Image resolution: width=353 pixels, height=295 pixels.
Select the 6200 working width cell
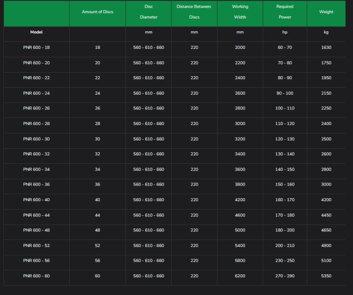[x=240, y=276]
